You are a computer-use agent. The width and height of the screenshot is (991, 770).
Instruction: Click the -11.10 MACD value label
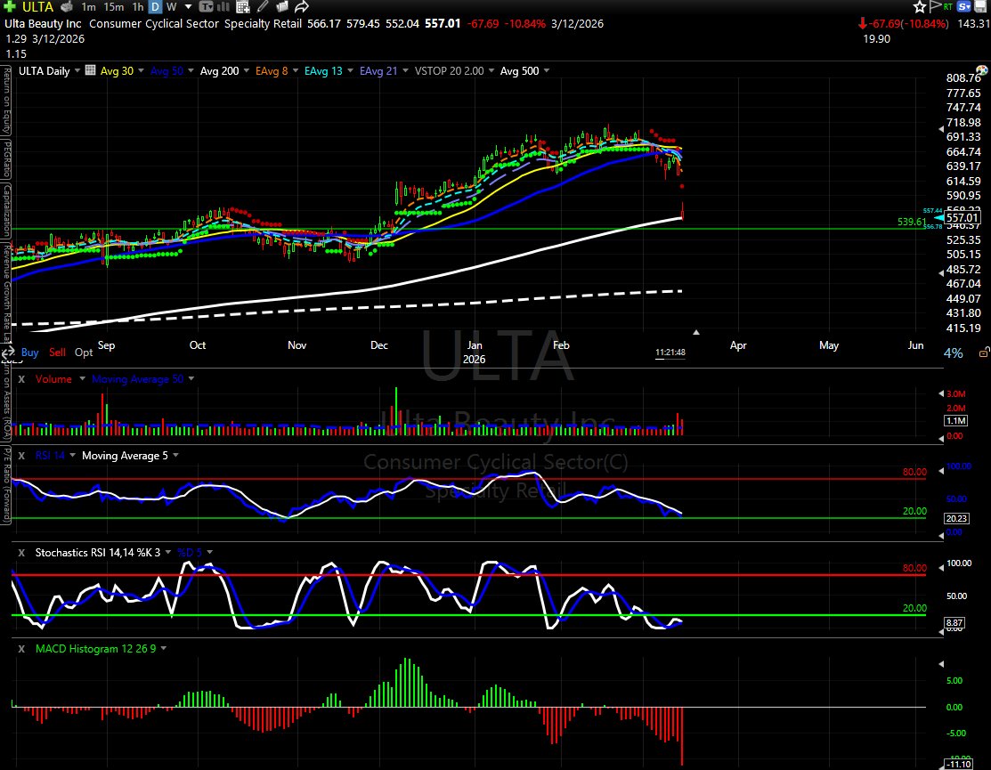tap(960, 765)
